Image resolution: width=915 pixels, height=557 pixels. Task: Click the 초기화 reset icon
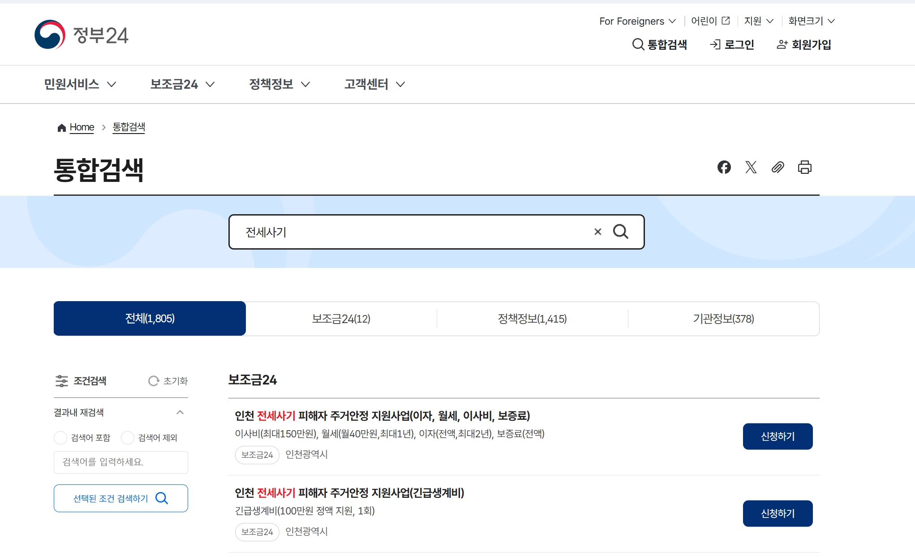click(154, 381)
